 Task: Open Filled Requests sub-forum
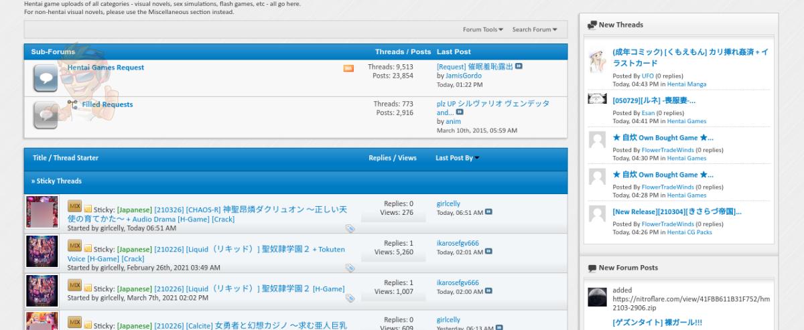tap(107, 104)
